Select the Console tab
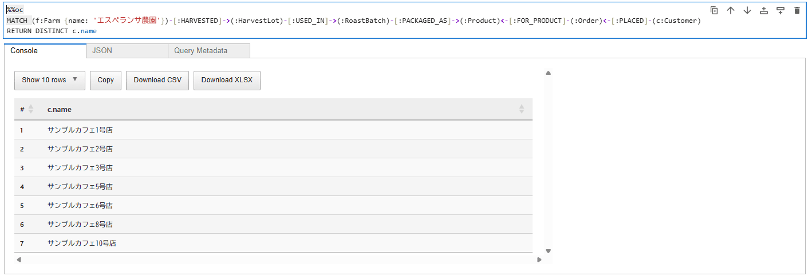808x276 pixels. pos(45,50)
